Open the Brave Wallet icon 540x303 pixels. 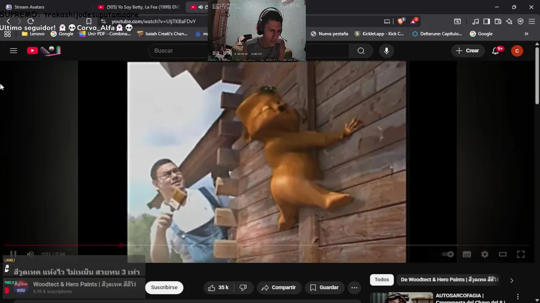pos(498,21)
